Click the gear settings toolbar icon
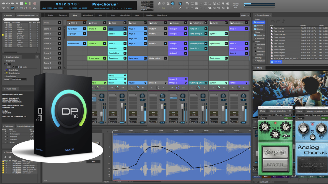328x184 pixels. [228, 8]
